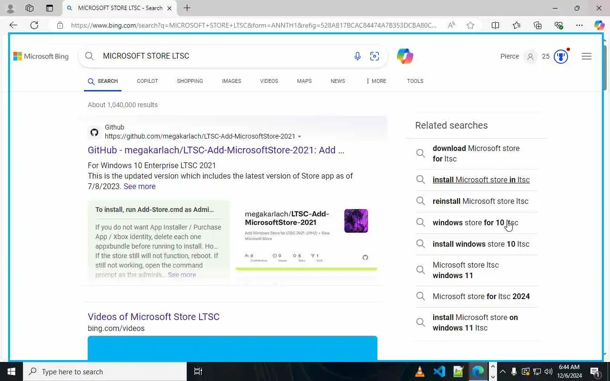610x381 pixels.
Task: Open the Copilot icon next to search box
Action: 405,56
